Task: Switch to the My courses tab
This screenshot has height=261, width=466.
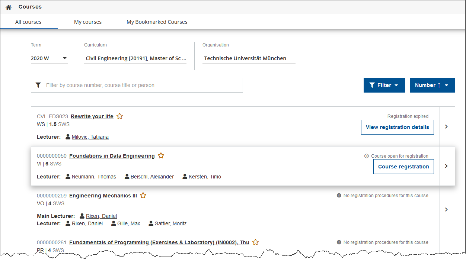Action: (88, 22)
